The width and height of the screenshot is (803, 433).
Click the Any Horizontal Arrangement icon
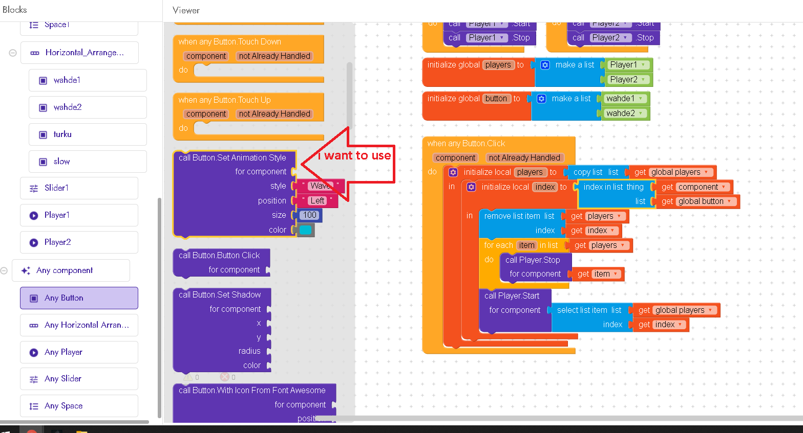pos(34,325)
